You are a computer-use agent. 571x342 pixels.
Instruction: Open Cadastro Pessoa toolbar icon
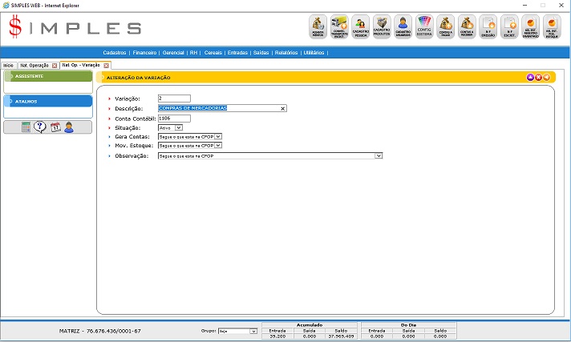362,26
